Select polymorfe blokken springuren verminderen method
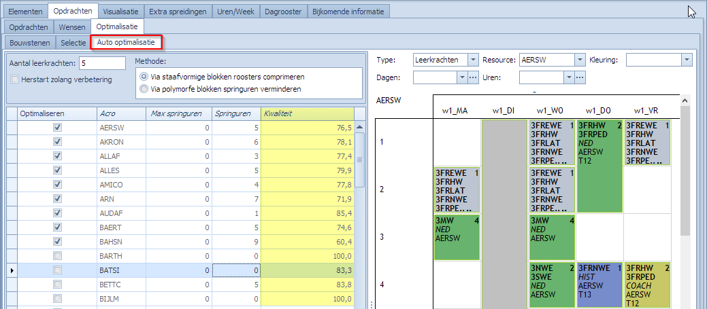This screenshot has height=309, width=707. 144,89
